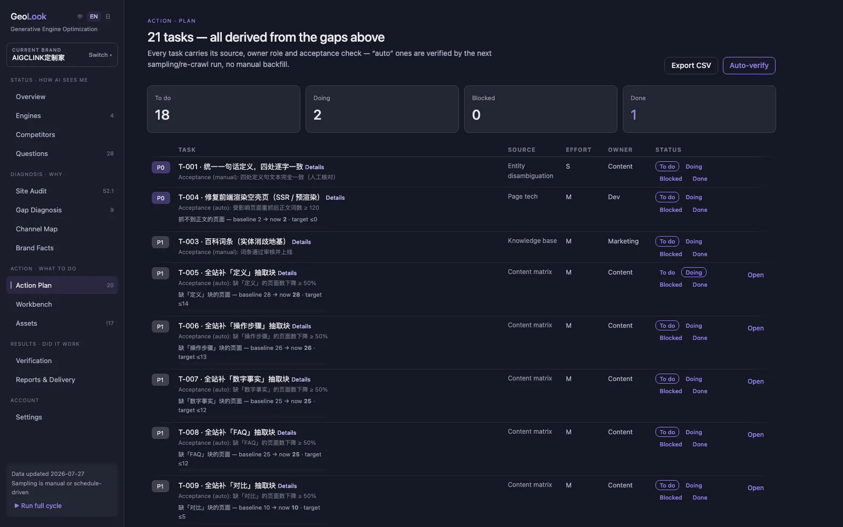Open Details for task T-004

[335, 198]
